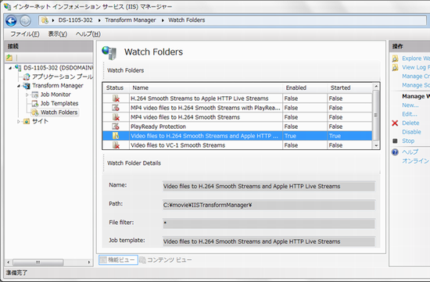
Task: Click the アプリケーション プール icon
Action: 27,77
